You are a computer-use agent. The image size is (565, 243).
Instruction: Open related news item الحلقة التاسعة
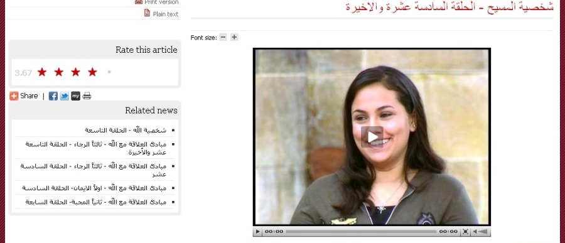click(126, 130)
